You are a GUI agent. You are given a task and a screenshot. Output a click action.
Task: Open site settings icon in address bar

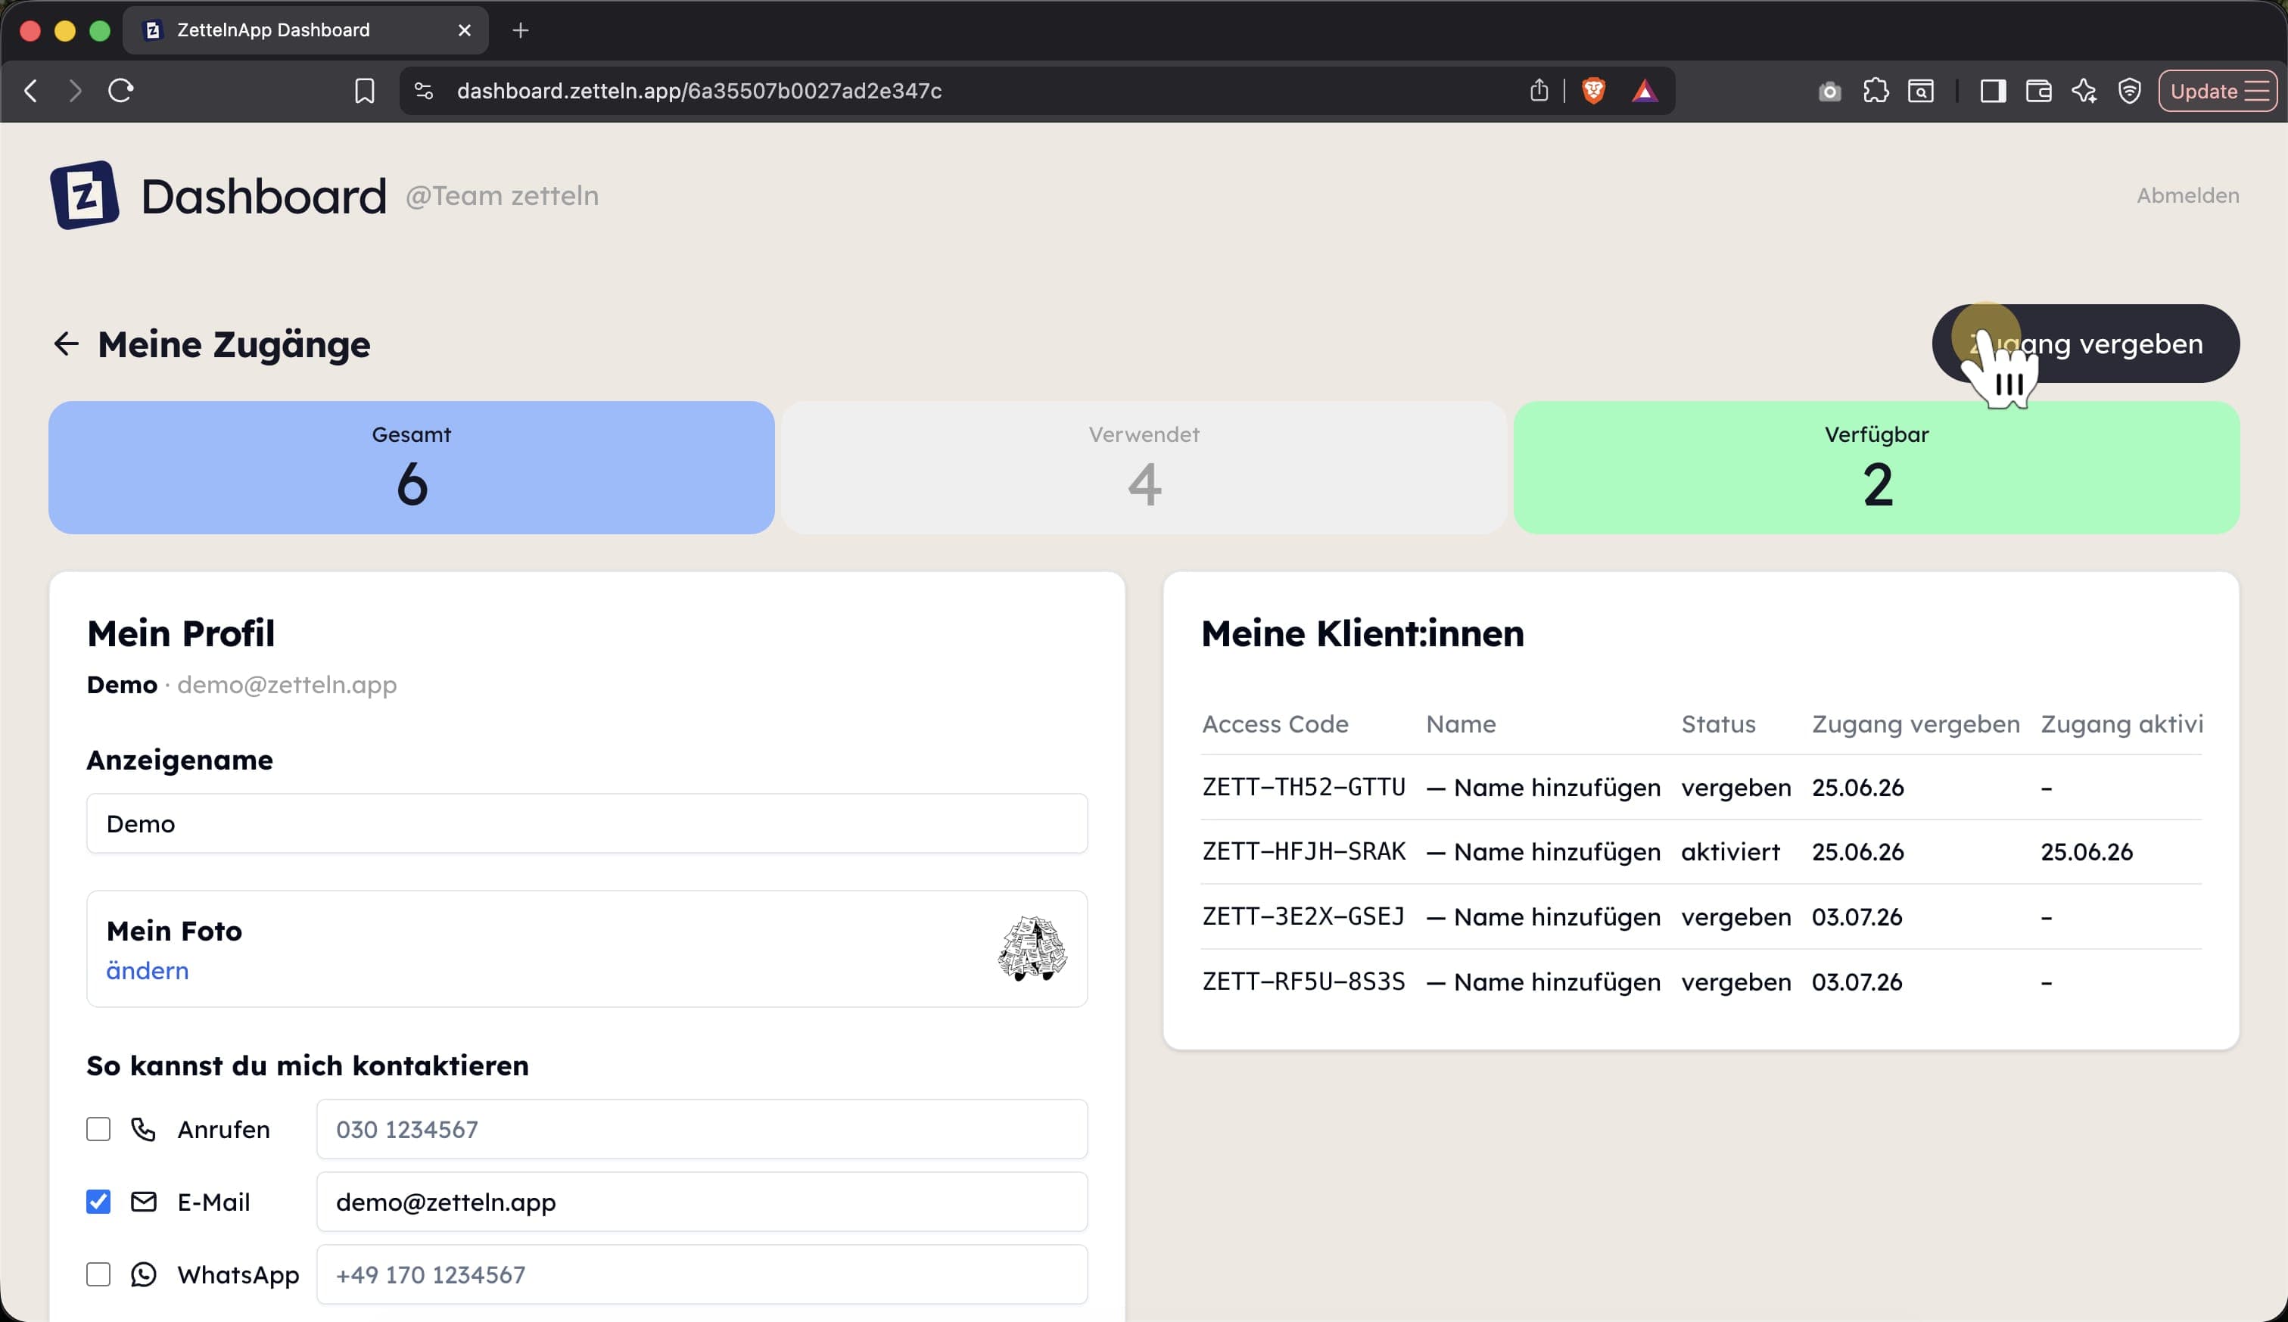tap(424, 91)
